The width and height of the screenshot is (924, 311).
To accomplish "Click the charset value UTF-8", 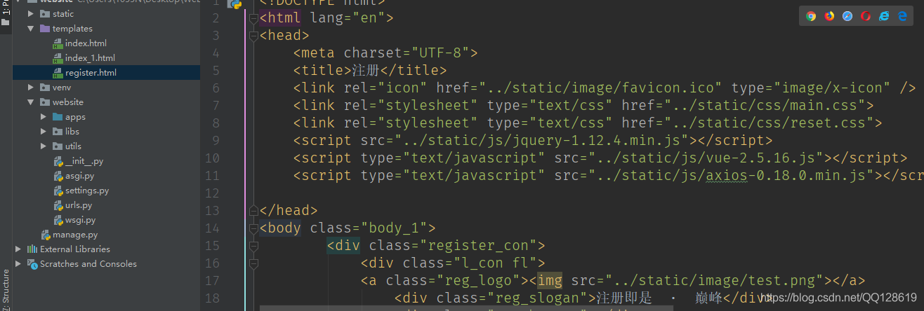I will 441,53.
